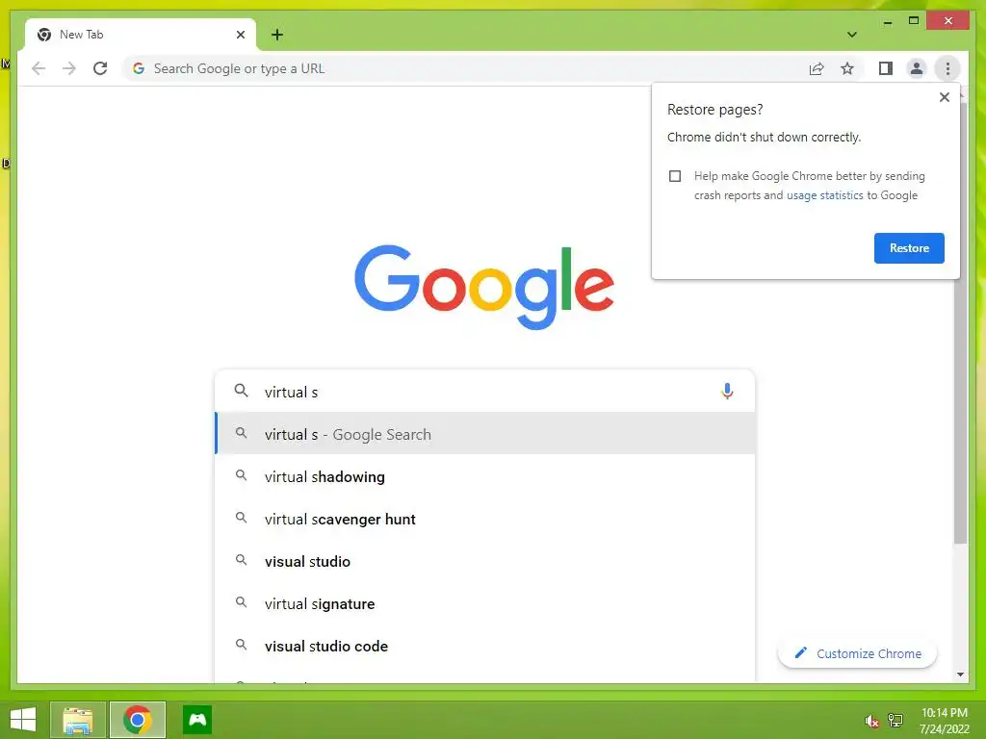This screenshot has width=986, height=739.
Task: Select the 'virtual shadowing' suggestion
Action: point(484,476)
